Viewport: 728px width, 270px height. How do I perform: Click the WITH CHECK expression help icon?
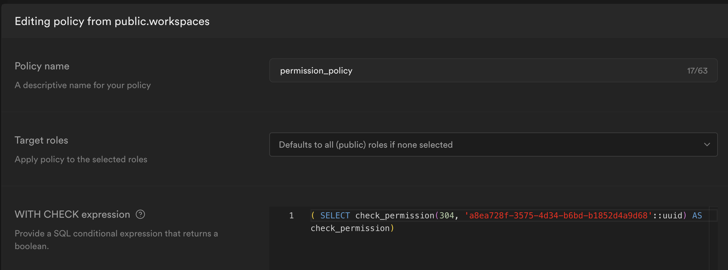coord(140,215)
